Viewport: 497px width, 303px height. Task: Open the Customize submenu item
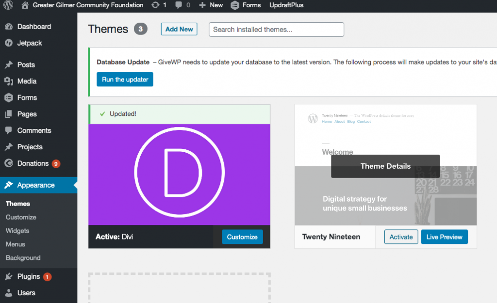pyautogui.click(x=21, y=217)
